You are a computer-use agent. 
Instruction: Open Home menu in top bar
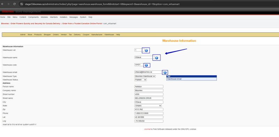[x=3, y=17]
